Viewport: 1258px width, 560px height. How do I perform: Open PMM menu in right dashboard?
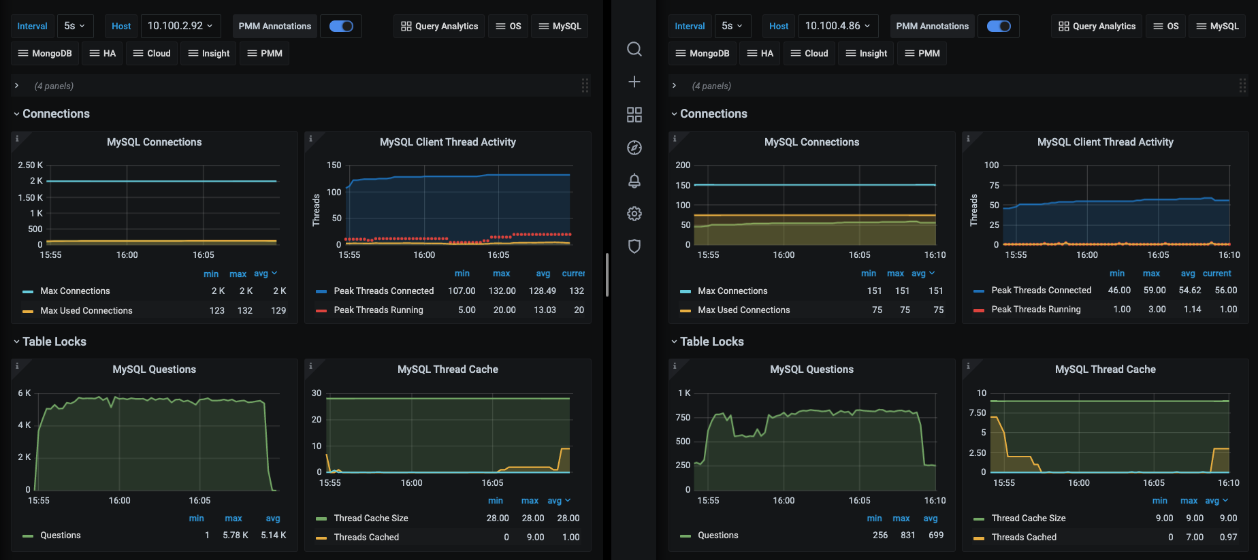coord(922,53)
